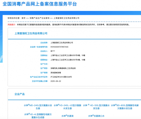
Task: Open product 水神MD-240L型次氯酸水发生器
Action: tap(38, 107)
